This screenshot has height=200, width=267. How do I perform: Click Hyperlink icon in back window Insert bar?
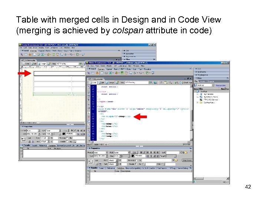[22, 54]
